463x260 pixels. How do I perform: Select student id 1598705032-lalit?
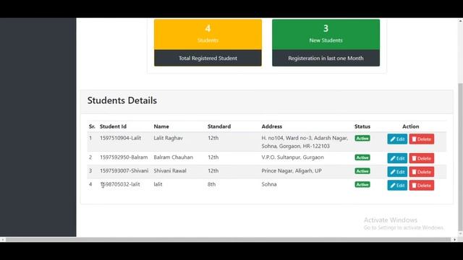[120, 185]
